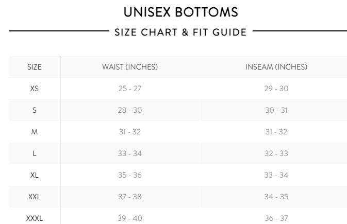Viewport: 347px width, 224px height.
Task: Select waist value 35 - 36
Action: [x=130, y=175]
